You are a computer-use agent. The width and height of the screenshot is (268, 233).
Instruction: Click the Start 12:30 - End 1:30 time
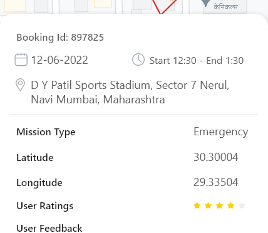click(197, 61)
